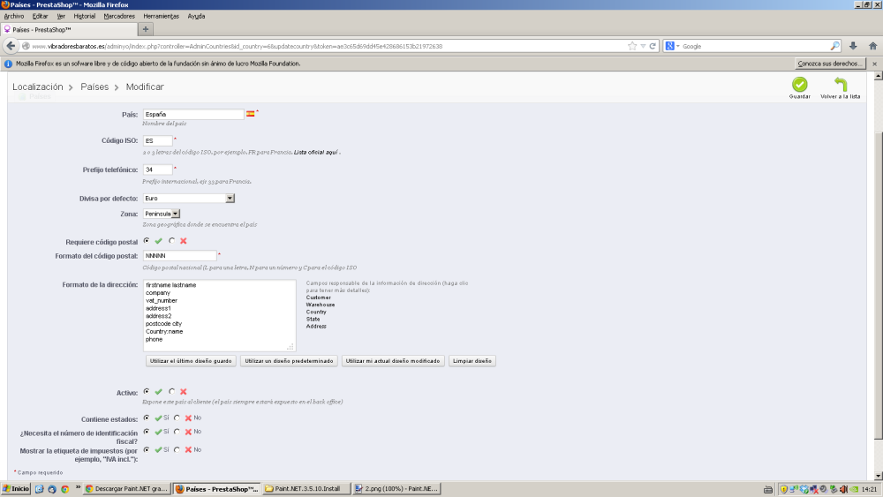Click the Localización breadcrumb link
Viewport: 883px width, 497px height.
pyautogui.click(x=38, y=87)
